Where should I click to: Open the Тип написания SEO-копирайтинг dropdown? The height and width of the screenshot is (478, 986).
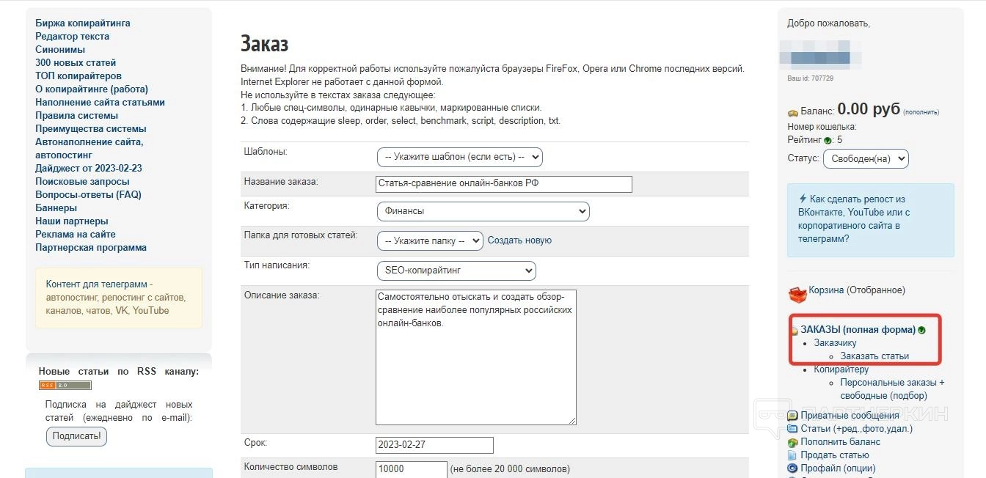coord(456,271)
